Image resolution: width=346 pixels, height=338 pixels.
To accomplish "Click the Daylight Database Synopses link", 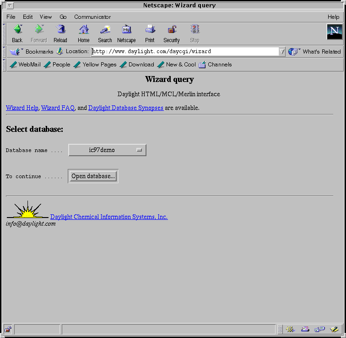I will coord(125,108).
